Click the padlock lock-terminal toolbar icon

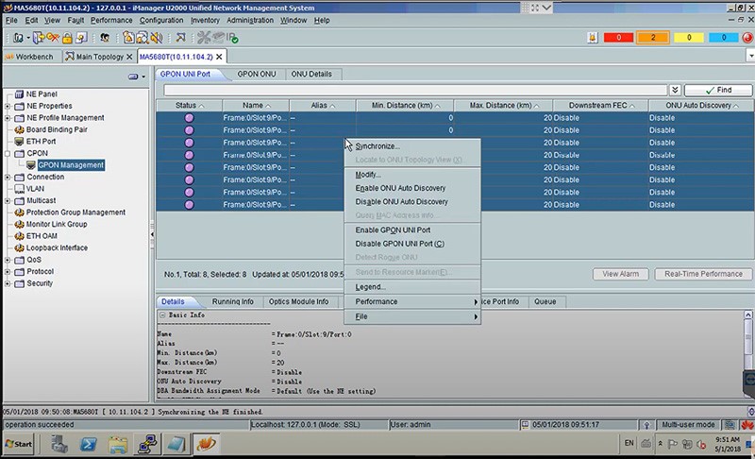point(67,38)
